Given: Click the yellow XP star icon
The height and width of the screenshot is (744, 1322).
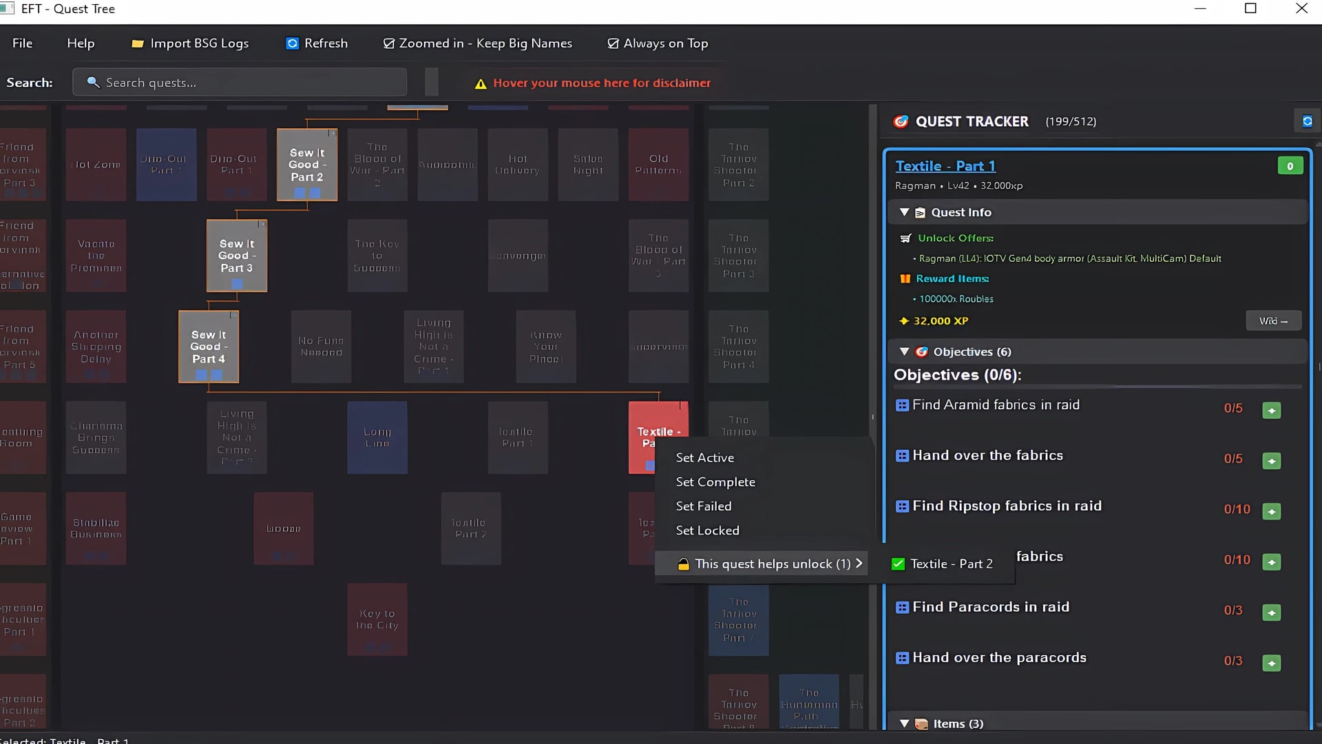Looking at the screenshot, I should pos(904,321).
